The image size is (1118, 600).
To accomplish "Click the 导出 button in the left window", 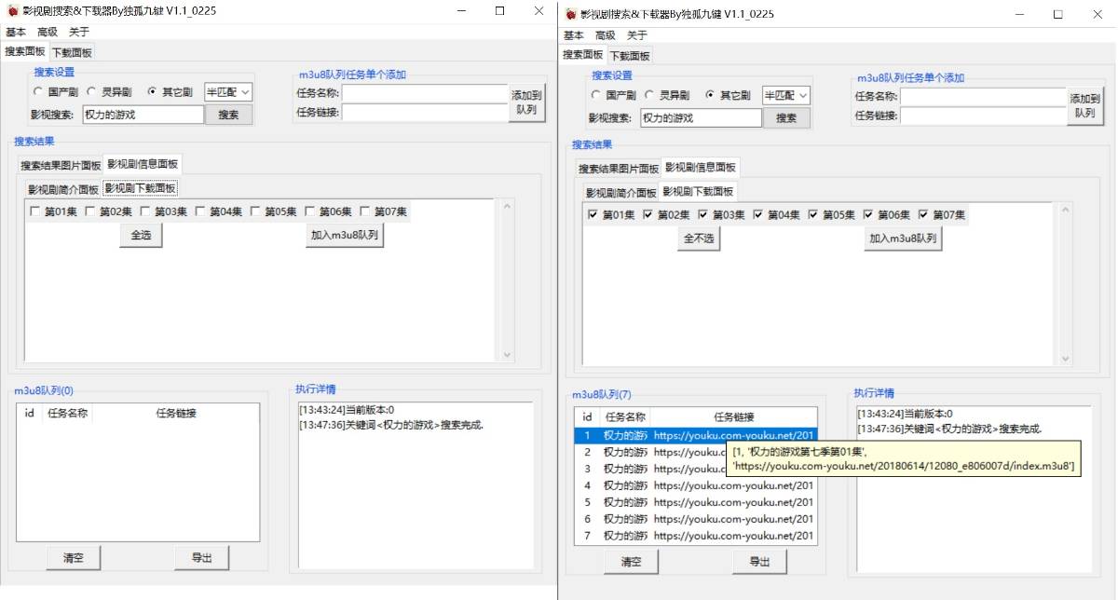I will pyautogui.click(x=201, y=557).
